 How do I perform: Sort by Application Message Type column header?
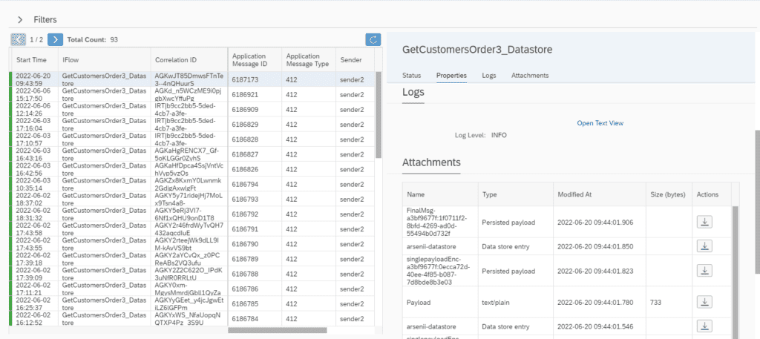pyautogui.click(x=308, y=60)
